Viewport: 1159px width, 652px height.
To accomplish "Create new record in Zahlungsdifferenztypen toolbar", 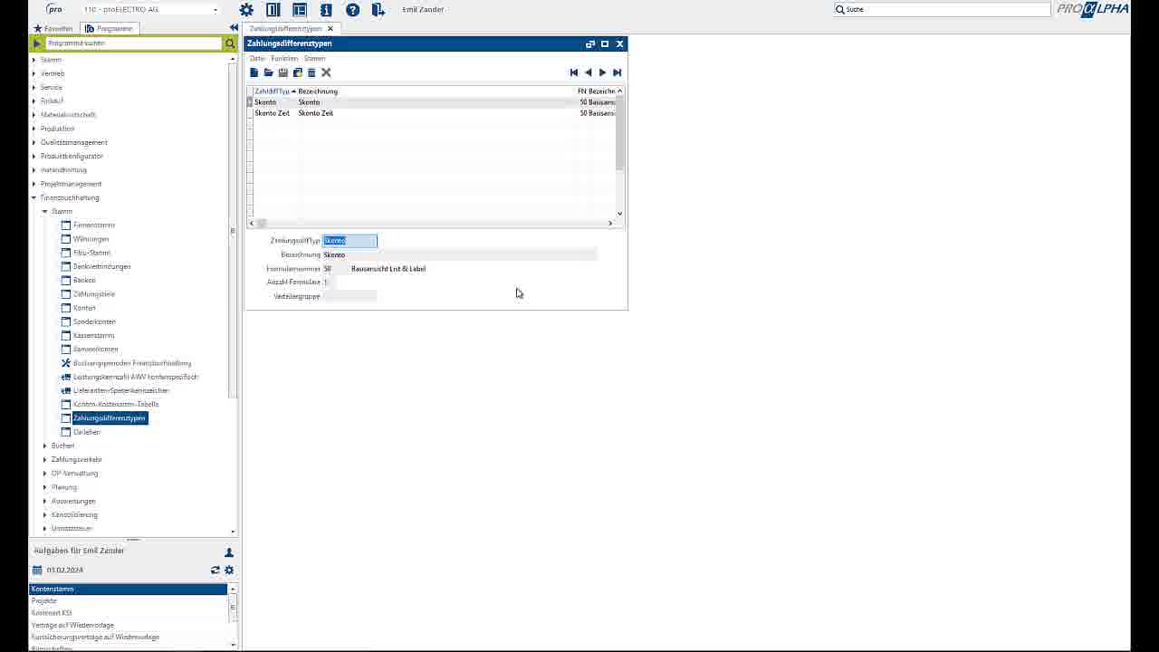I will pos(254,72).
